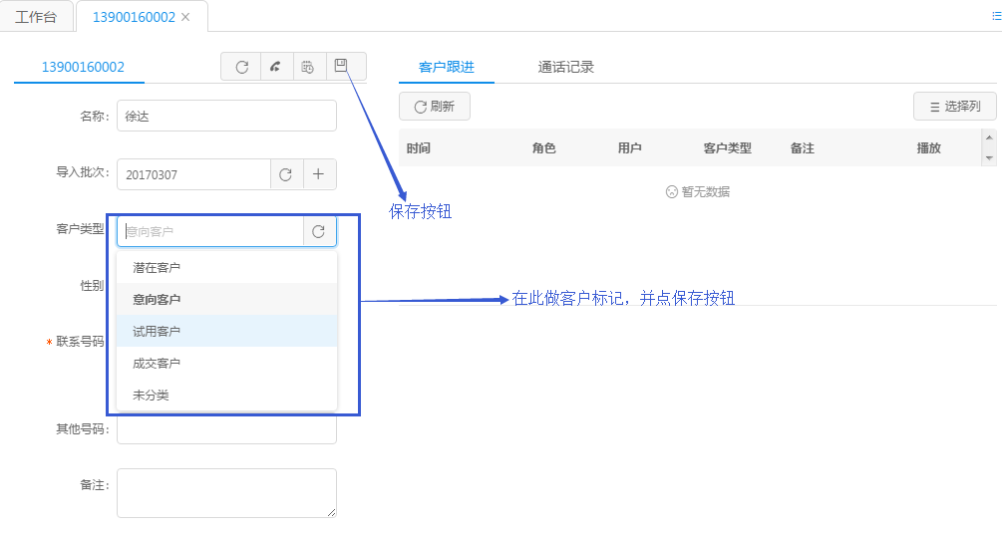1002x536 pixels.
Task: Click the plus icon beside import batch
Action: click(x=319, y=174)
